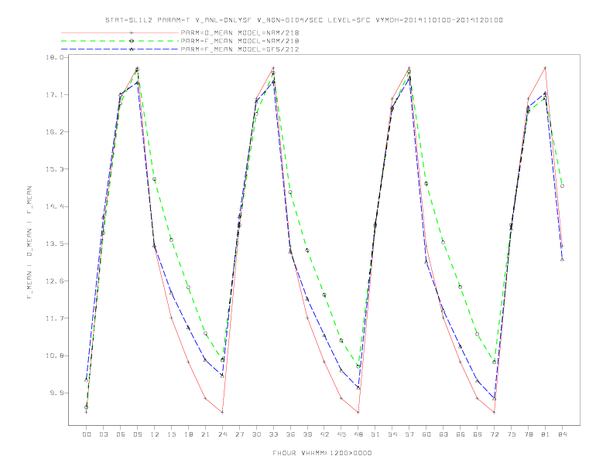Image resolution: width=613 pixels, height=473 pixels.
Task: Click red plus data marker at hour 24
Action: tap(222, 412)
